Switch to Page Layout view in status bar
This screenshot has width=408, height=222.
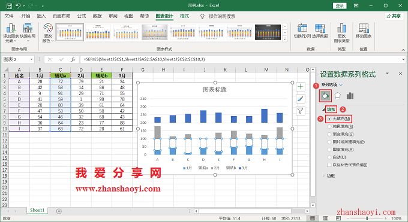[x=326, y=218]
